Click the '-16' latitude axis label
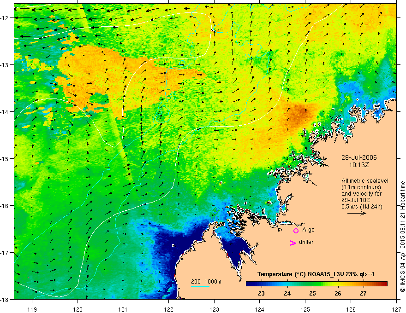Screen dimensions: 406x313 coord(5,206)
